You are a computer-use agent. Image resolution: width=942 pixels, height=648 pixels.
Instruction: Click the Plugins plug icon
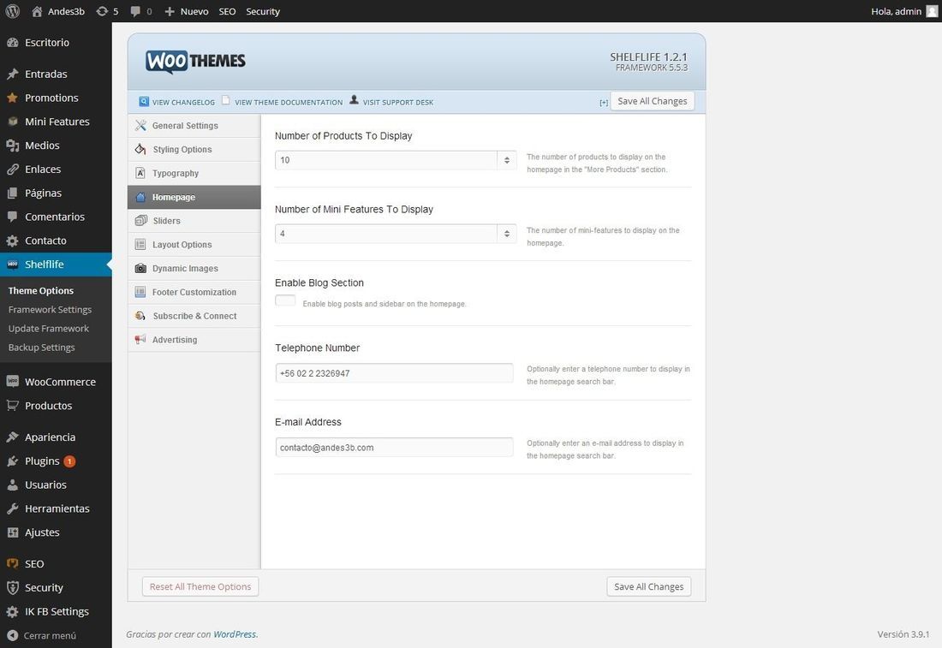click(x=12, y=461)
